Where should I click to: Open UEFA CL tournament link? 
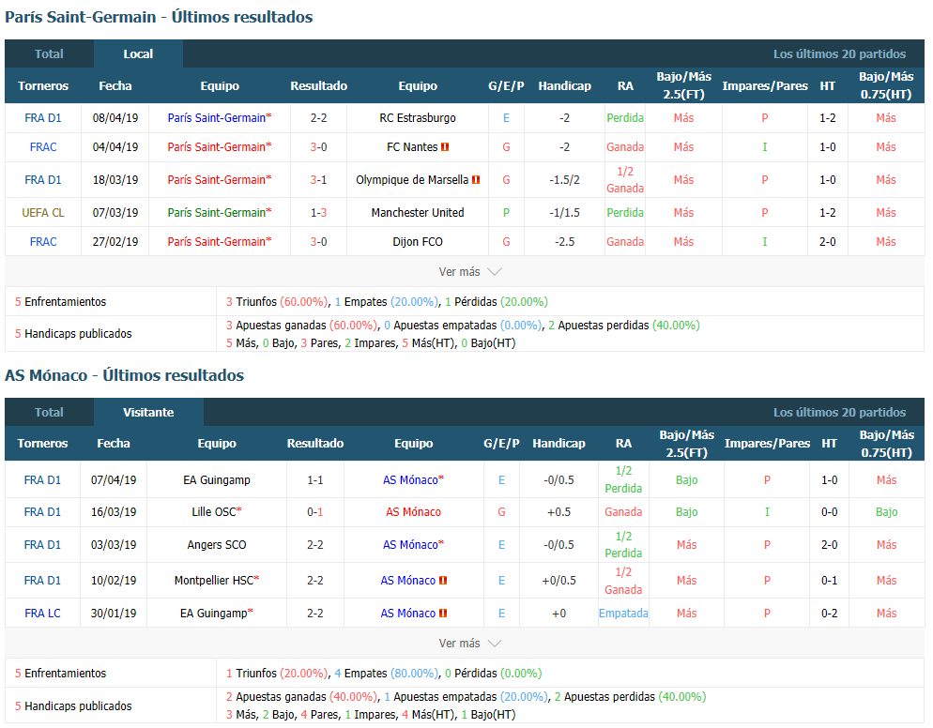[43, 212]
